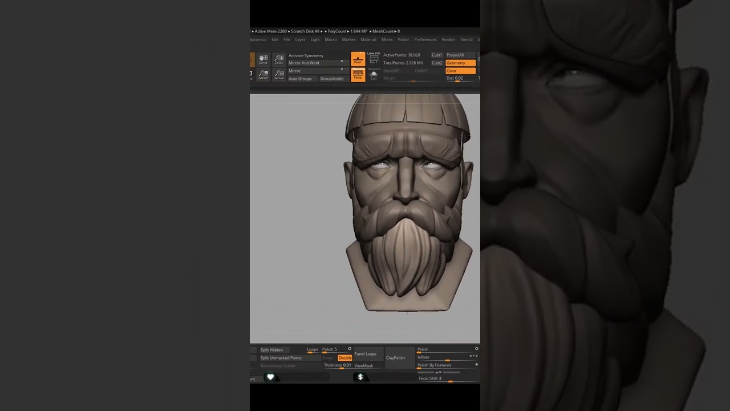Click the Zoom magnifier icon
The height and width of the screenshot is (411, 730).
(279, 59)
